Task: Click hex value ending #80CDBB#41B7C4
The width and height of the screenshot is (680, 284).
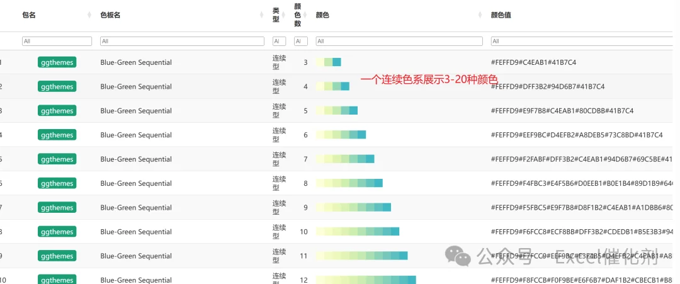Action: click(562, 111)
